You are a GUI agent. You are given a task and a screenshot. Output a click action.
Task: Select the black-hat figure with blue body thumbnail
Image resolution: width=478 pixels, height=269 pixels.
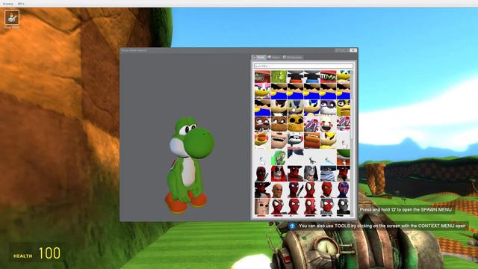click(x=311, y=76)
